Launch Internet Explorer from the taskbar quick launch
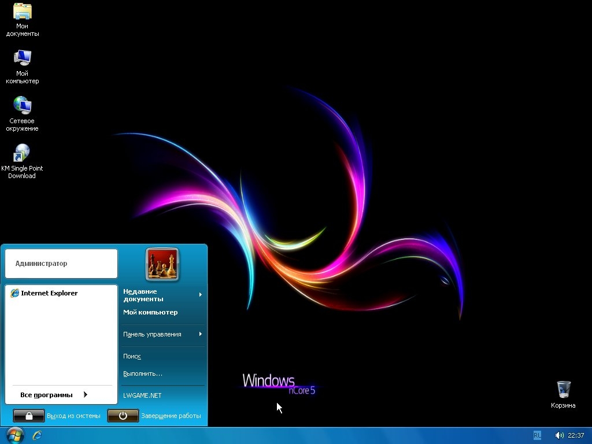The image size is (592, 444). click(38, 435)
